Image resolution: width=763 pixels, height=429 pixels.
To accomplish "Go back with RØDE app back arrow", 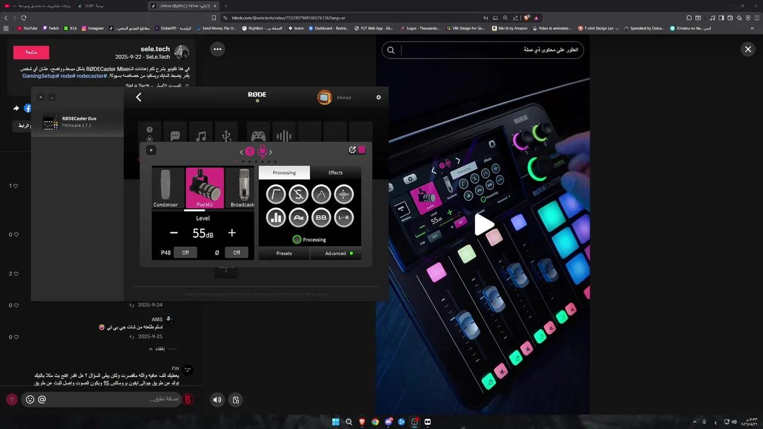I will (138, 97).
